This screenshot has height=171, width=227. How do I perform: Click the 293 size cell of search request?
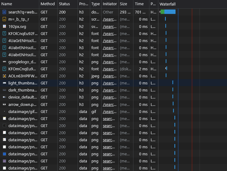[x=125, y=12]
